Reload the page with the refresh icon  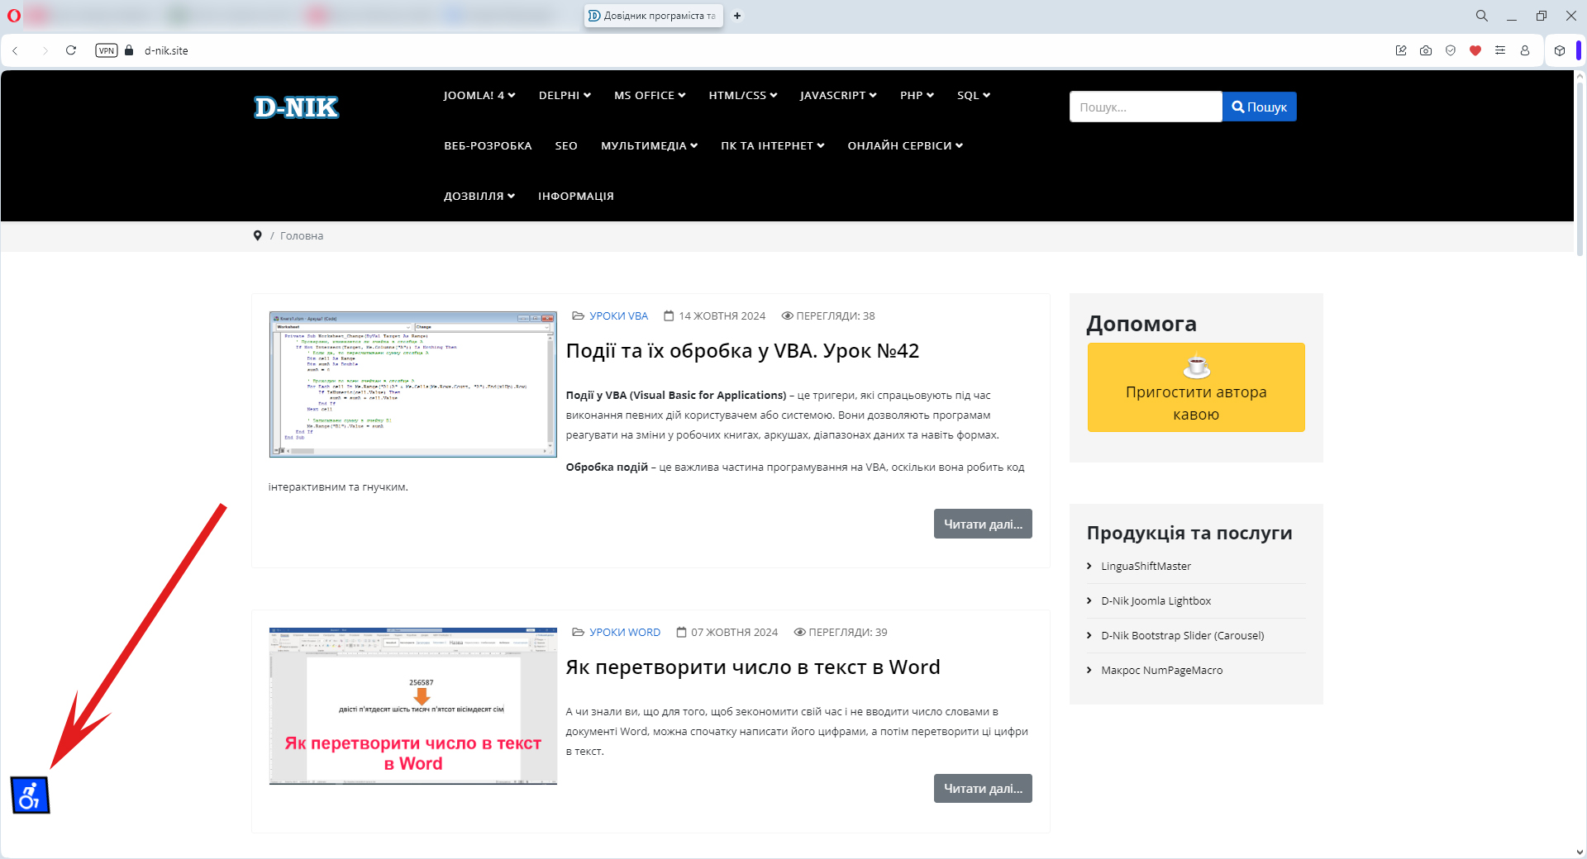(71, 50)
